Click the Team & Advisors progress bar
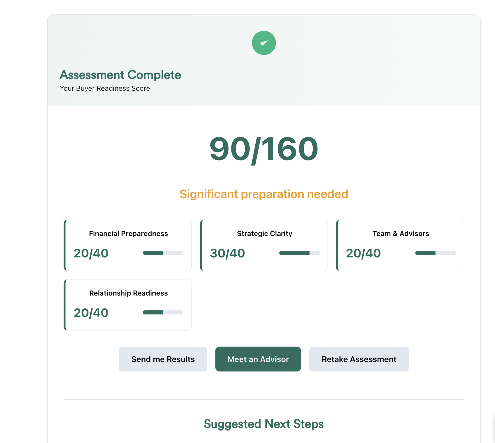495x443 pixels. coord(435,253)
